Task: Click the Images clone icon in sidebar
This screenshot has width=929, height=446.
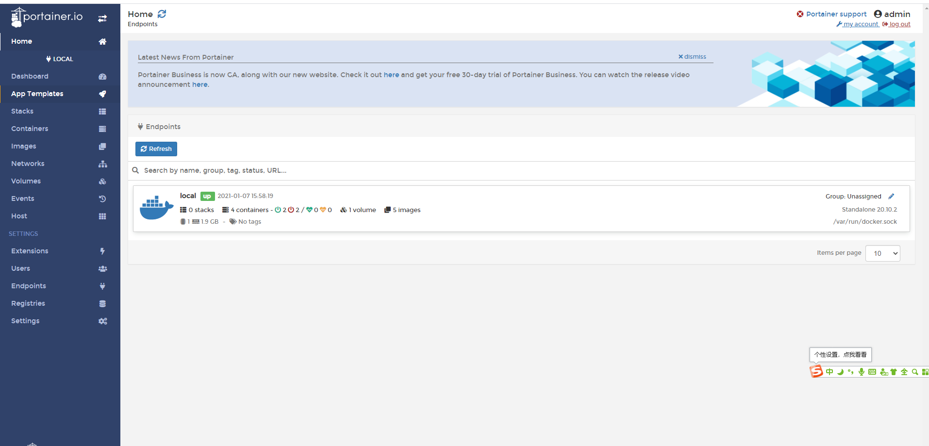Action: (102, 147)
